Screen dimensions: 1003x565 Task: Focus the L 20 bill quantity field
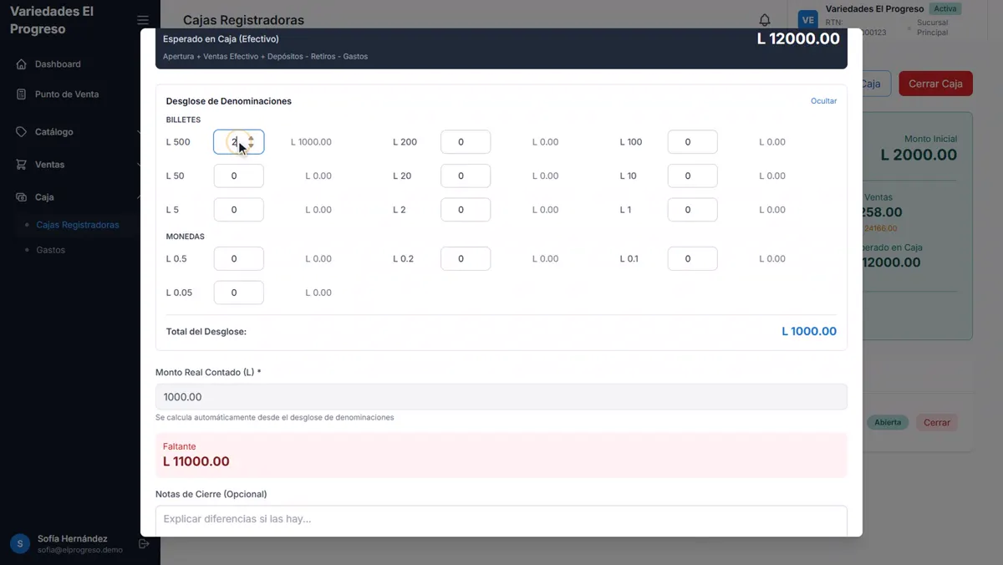click(466, 176)
